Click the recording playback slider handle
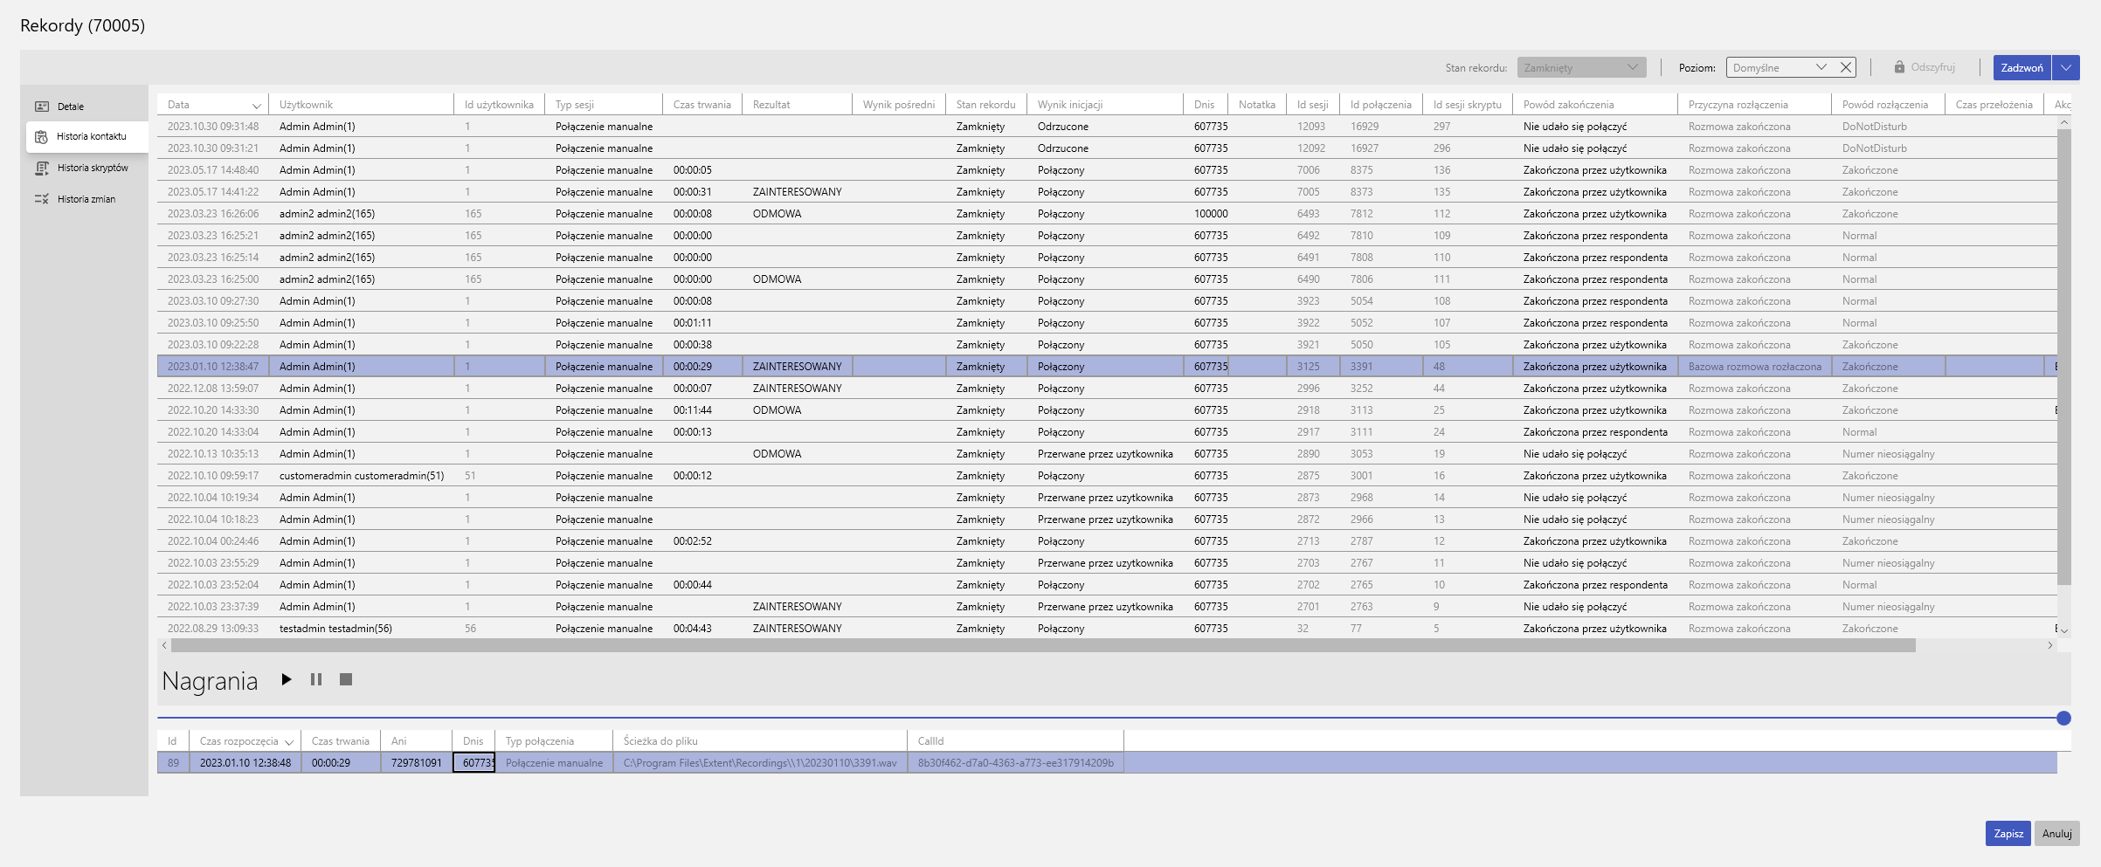 tap(2063, 718)
